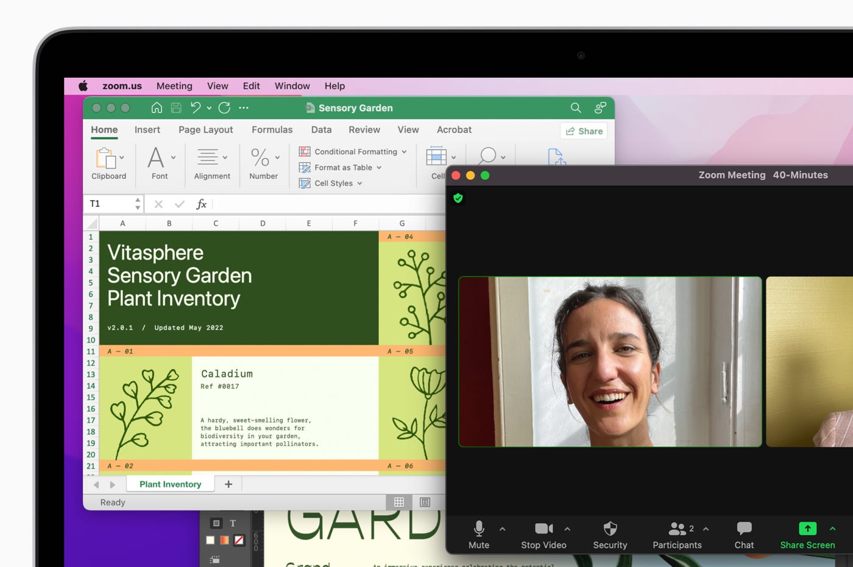Open Cell Styles dropdown

coord(331,183)
